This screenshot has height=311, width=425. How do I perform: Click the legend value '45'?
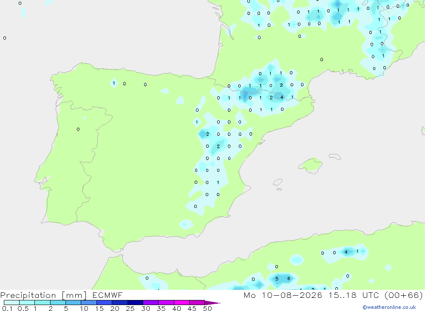pyautogui.click(x=192, y=308)
